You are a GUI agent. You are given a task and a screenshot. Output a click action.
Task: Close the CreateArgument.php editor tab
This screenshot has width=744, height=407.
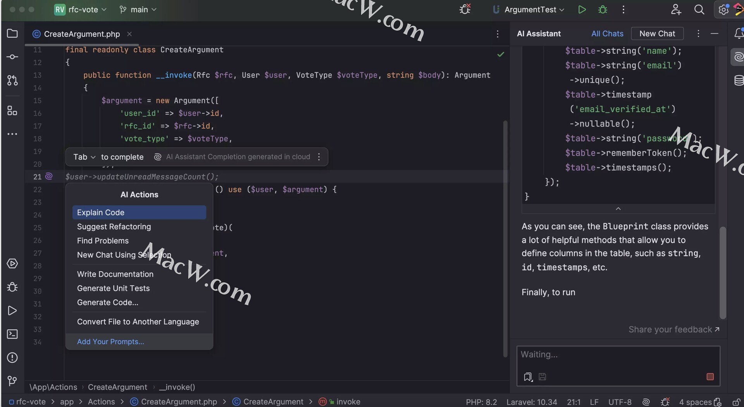129,34
